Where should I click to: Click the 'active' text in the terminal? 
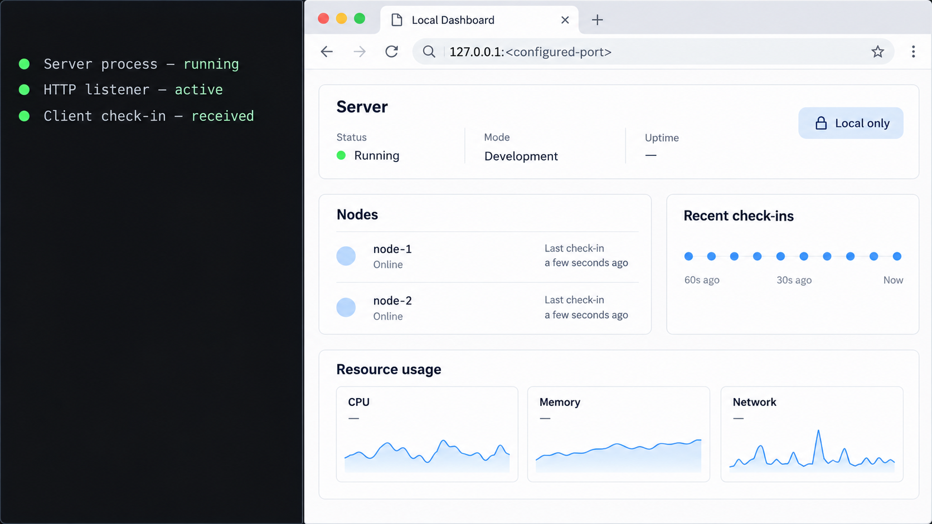(x=199, y=90)
